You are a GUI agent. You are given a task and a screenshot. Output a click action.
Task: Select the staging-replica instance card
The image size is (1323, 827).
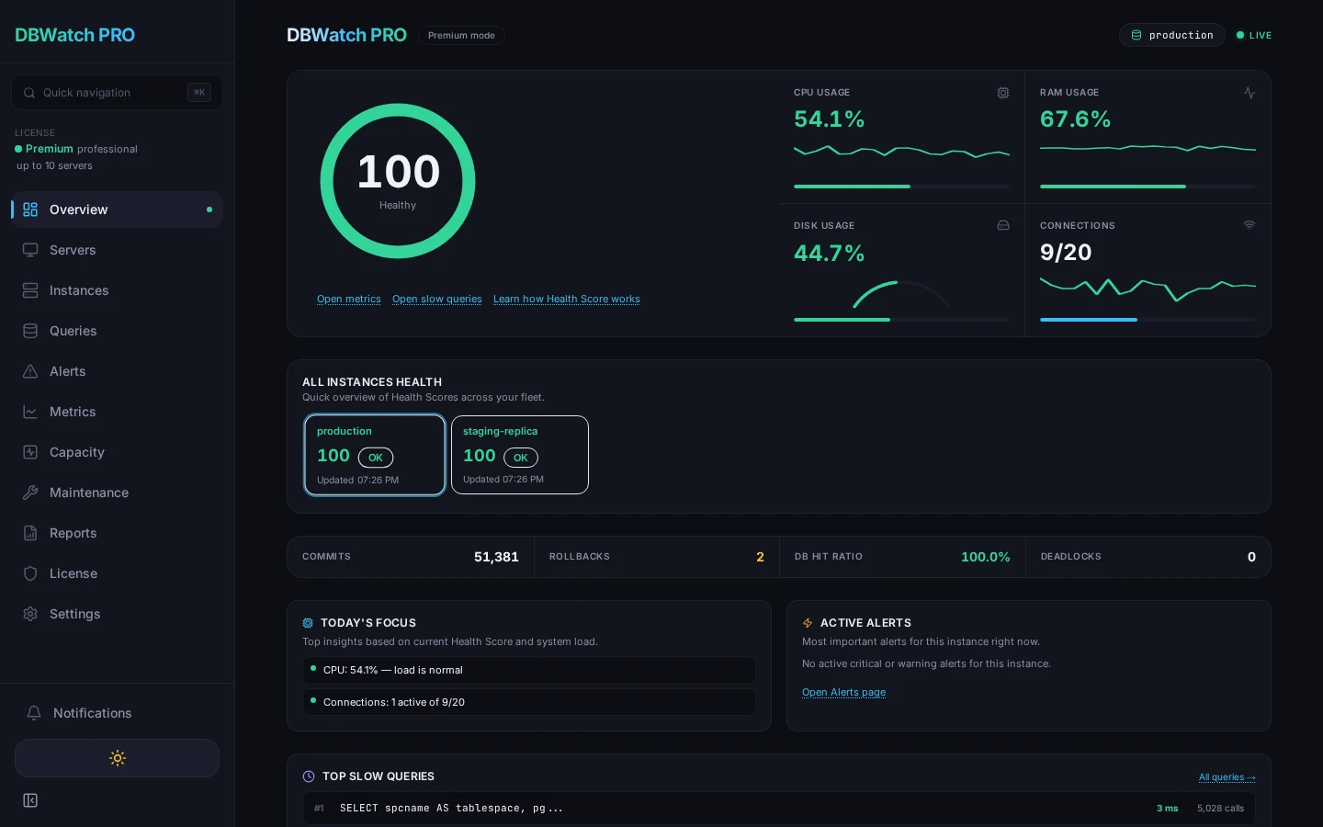coord(520,455)
